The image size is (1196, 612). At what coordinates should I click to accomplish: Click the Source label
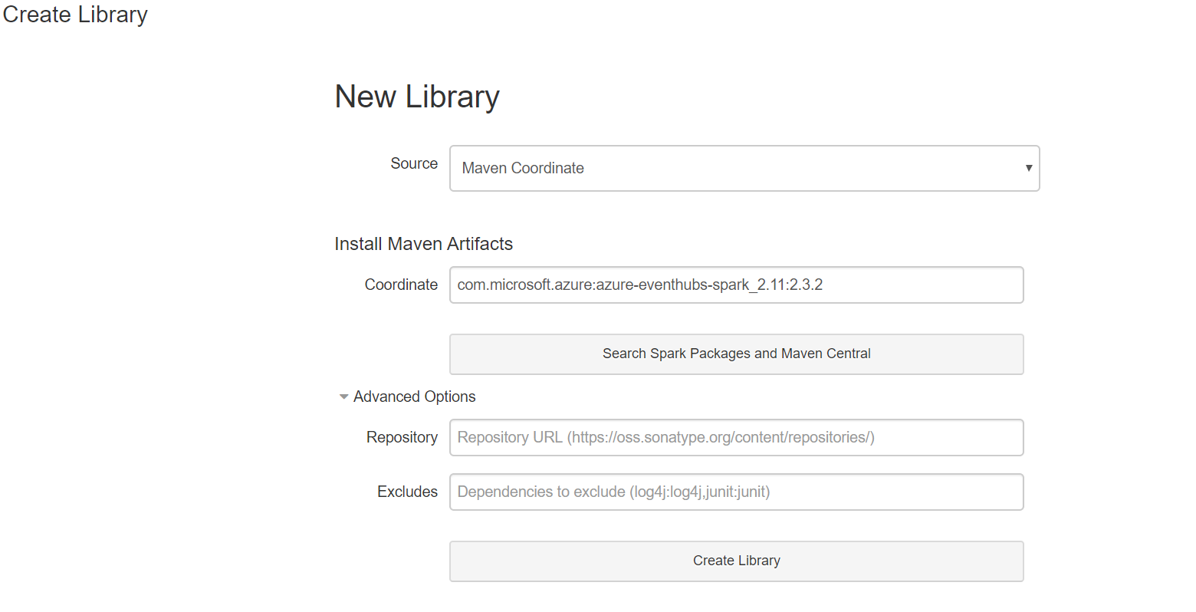pyautogui.click(x=414, y=163)
